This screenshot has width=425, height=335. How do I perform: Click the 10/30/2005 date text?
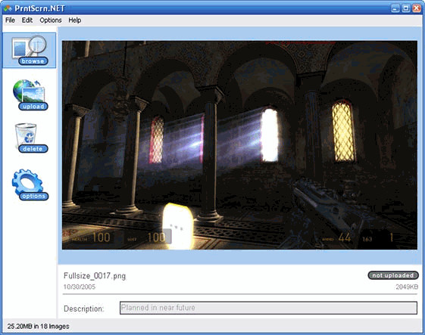tap(80, 287)
